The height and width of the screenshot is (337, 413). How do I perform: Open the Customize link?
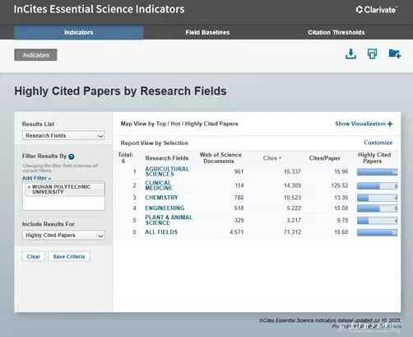(x=378, y=143)
